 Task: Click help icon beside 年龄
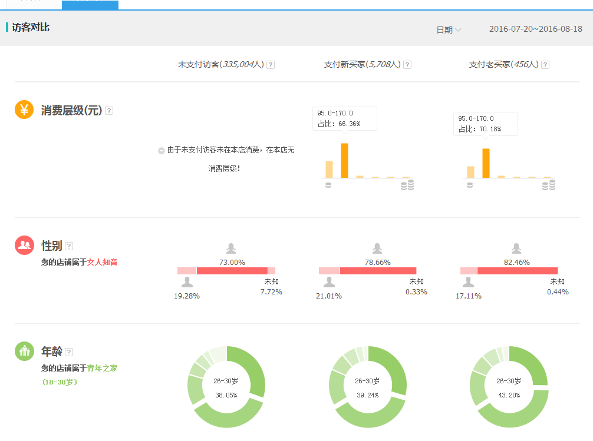tap(69, 352)
